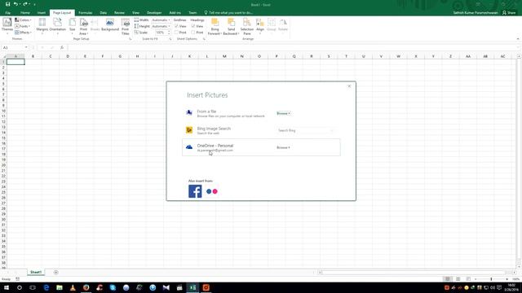Open VLC from the taskbar
The height and width of the screenshot is (293, 522).
[x=73, y=287]
